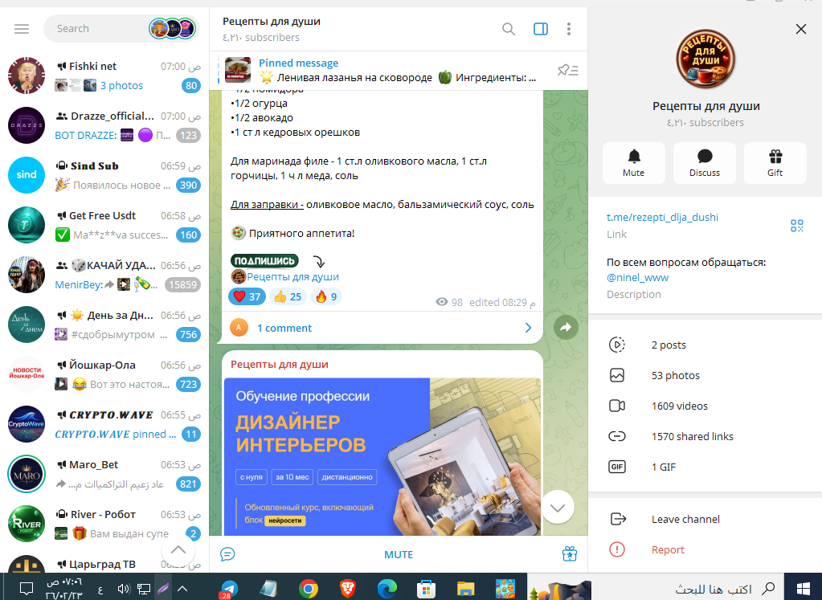
Task: Open the Йошкар-Ола news channel
Action: pos(104,374)
